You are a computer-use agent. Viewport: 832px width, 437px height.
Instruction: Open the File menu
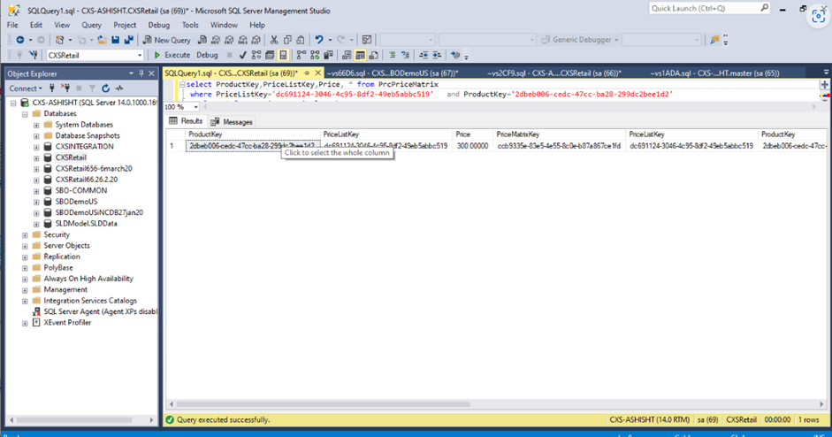[12, 25]
